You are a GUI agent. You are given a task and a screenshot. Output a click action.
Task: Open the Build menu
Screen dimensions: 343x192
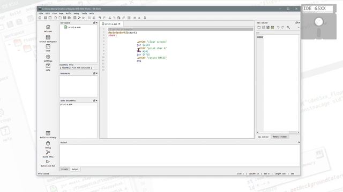(69, 13)
